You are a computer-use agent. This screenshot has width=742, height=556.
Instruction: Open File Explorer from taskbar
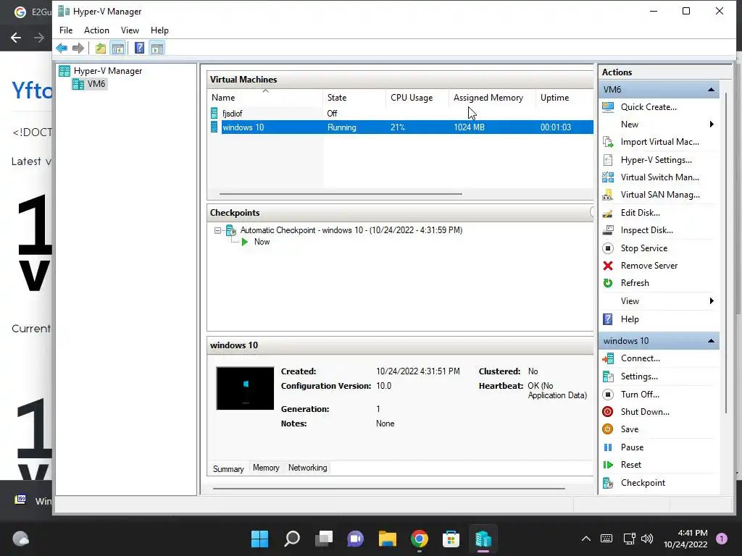coord(387,539)
